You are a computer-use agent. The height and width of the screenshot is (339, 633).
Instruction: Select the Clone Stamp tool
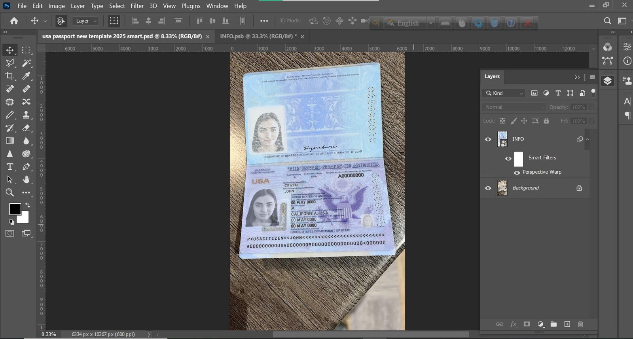click(27, 115)
